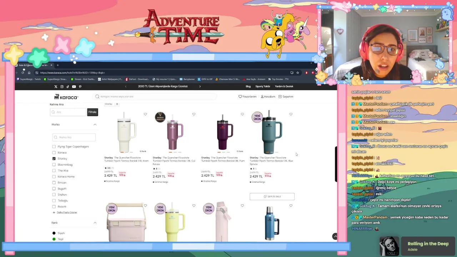The height and width of the screenshot is (257, 457).
Task: Uncheck the Stanley brand checkbox
Action: point(54,158)
